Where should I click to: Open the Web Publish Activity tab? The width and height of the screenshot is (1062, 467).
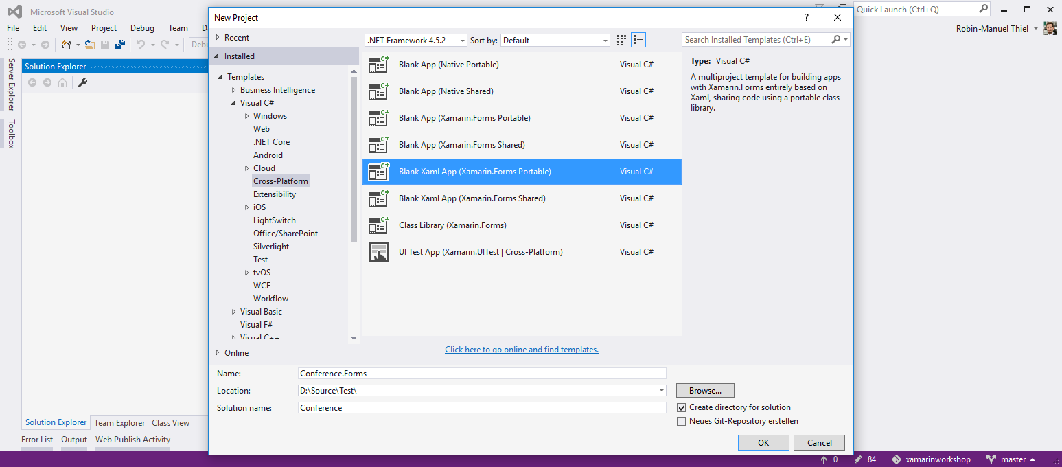132,440
